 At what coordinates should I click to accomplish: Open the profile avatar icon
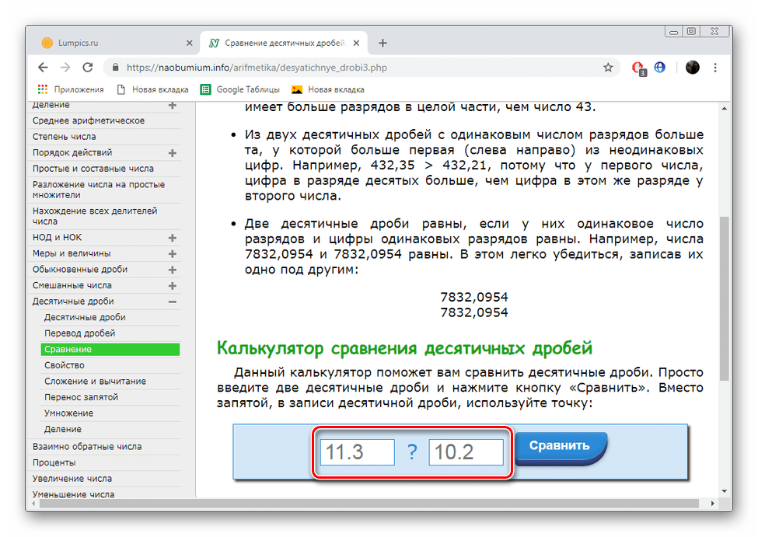pos(692,68)
